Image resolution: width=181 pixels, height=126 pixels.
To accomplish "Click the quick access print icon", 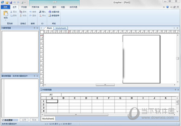I will [22, 2].
